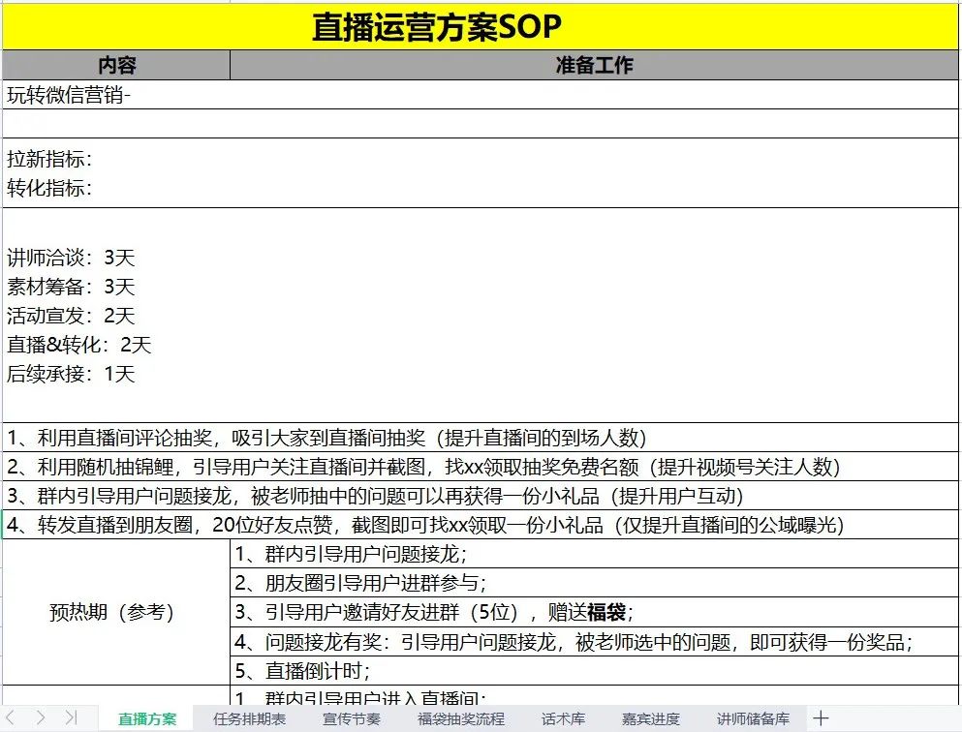Select row 3、群内引导用户问题接龙 with 小礼品

480,496
